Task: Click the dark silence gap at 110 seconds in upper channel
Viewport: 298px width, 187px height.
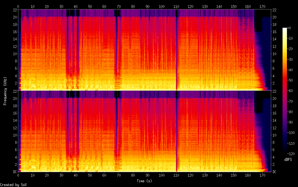Action: click(x=176, y=50)
